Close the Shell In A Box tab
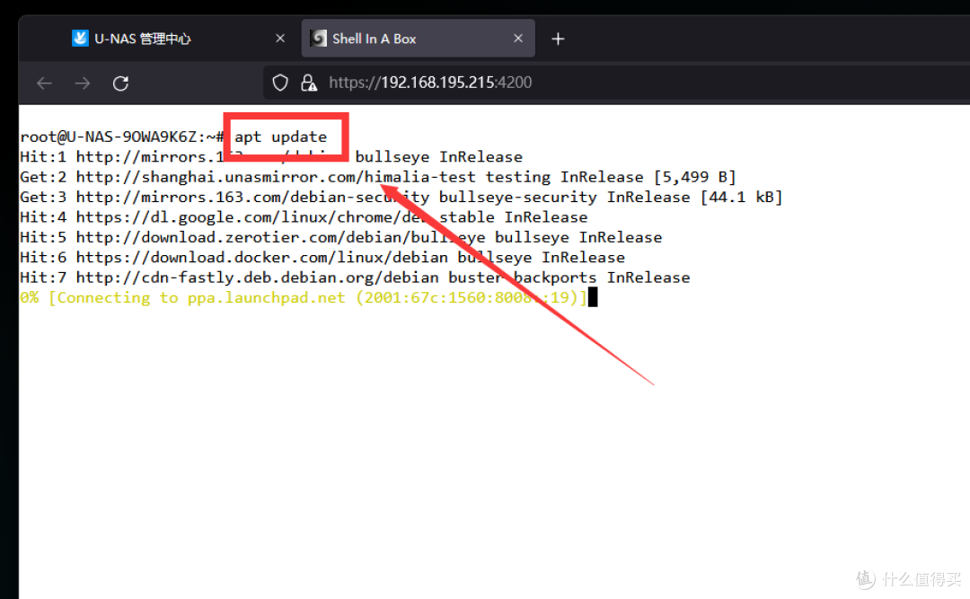Screen dimensions: 970x599 [x=518, y=39]
